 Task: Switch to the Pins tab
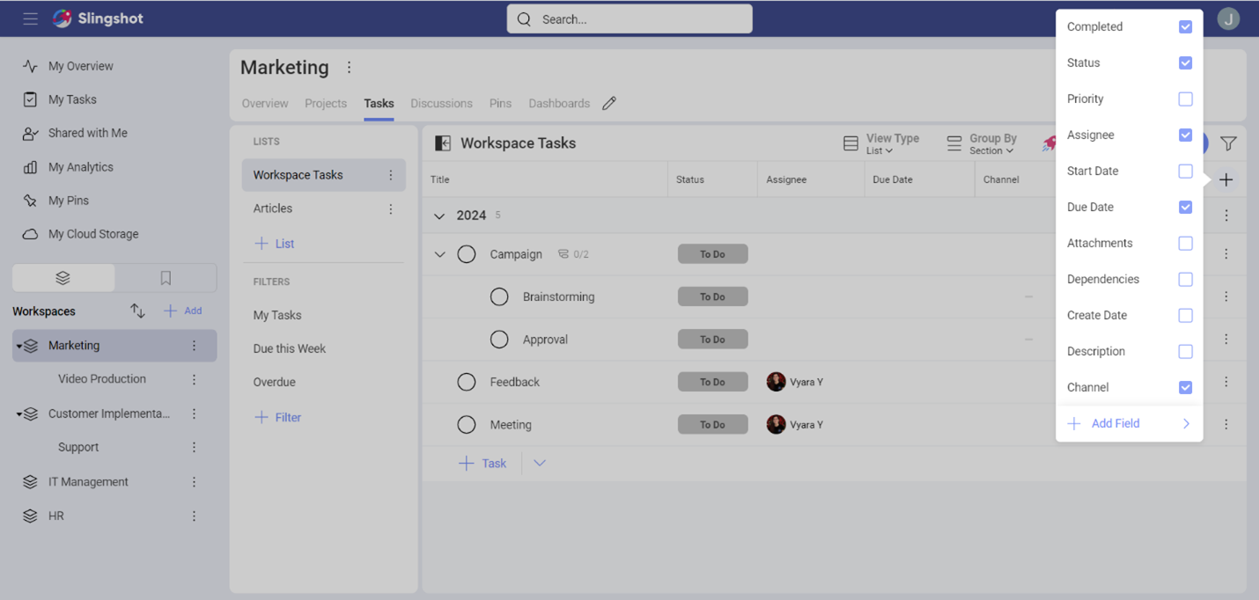[x=500, y=104]
